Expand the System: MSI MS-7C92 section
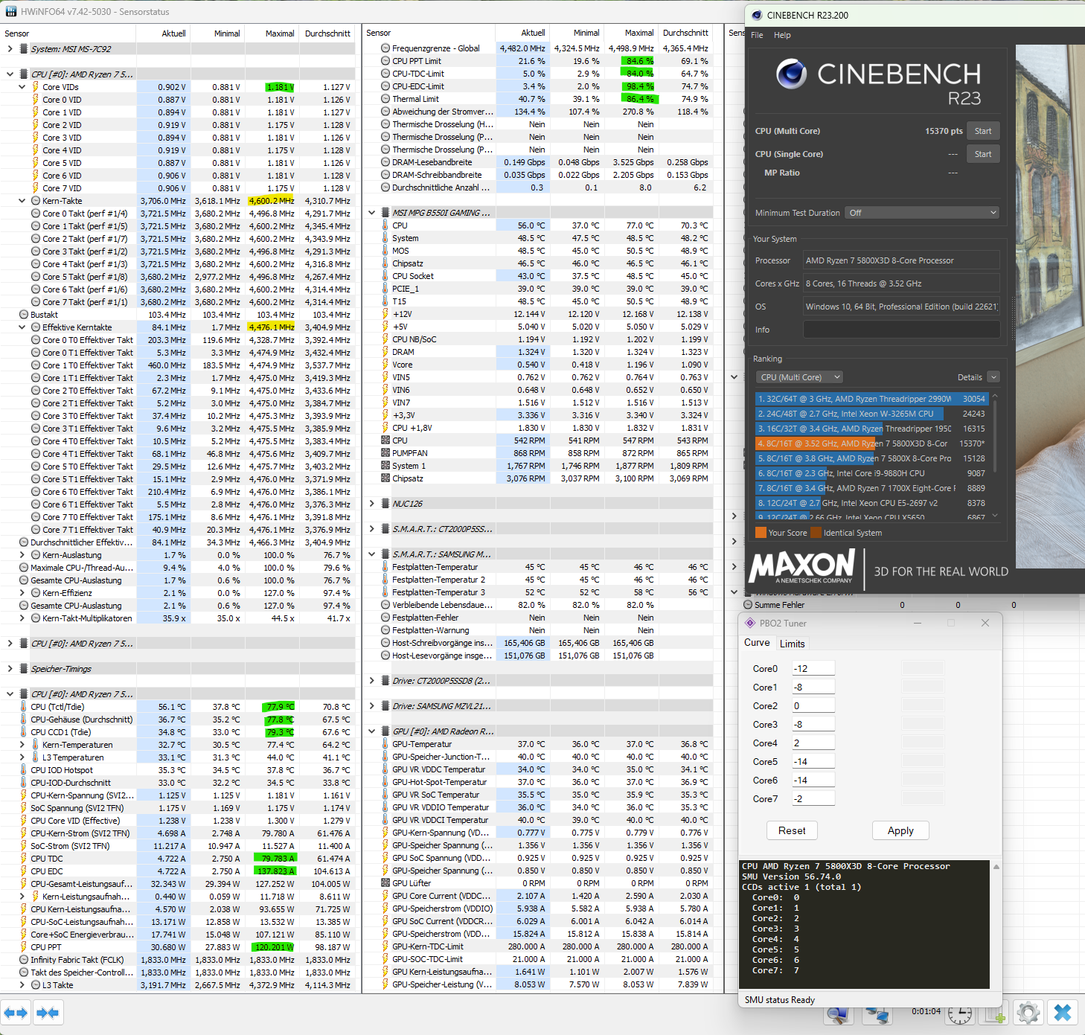Screen dimensions: 1085x1035 tap(10, 49)
